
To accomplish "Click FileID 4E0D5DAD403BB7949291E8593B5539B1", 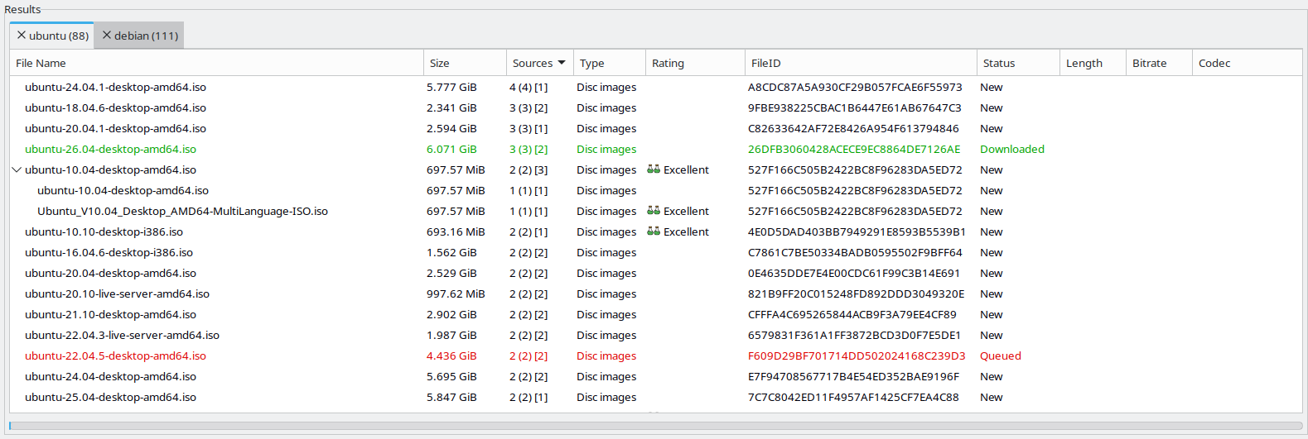I will point(857,231).
